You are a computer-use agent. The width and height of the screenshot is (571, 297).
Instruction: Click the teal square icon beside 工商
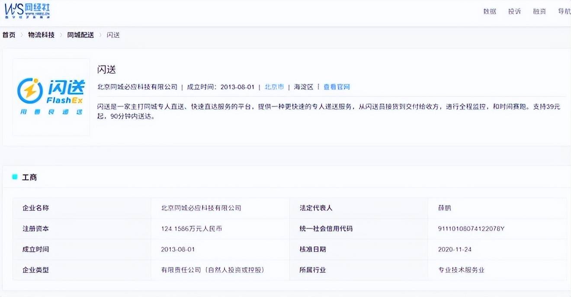[15, 177]
